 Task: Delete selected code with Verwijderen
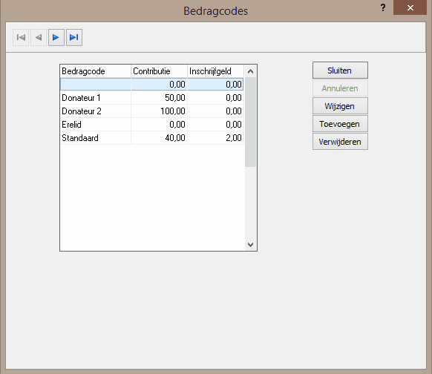(x=340, y=142)
